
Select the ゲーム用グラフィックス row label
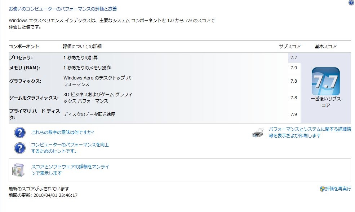[x=34, y=98]
